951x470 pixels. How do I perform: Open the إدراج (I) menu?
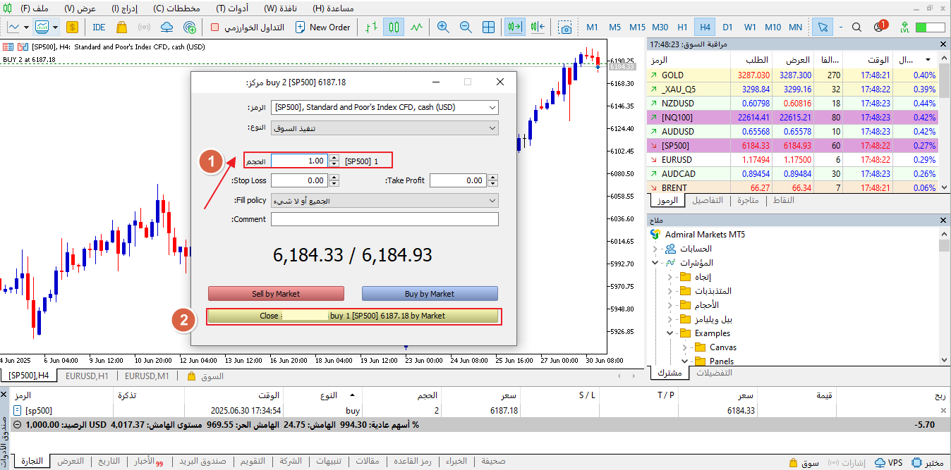point(125,8)
